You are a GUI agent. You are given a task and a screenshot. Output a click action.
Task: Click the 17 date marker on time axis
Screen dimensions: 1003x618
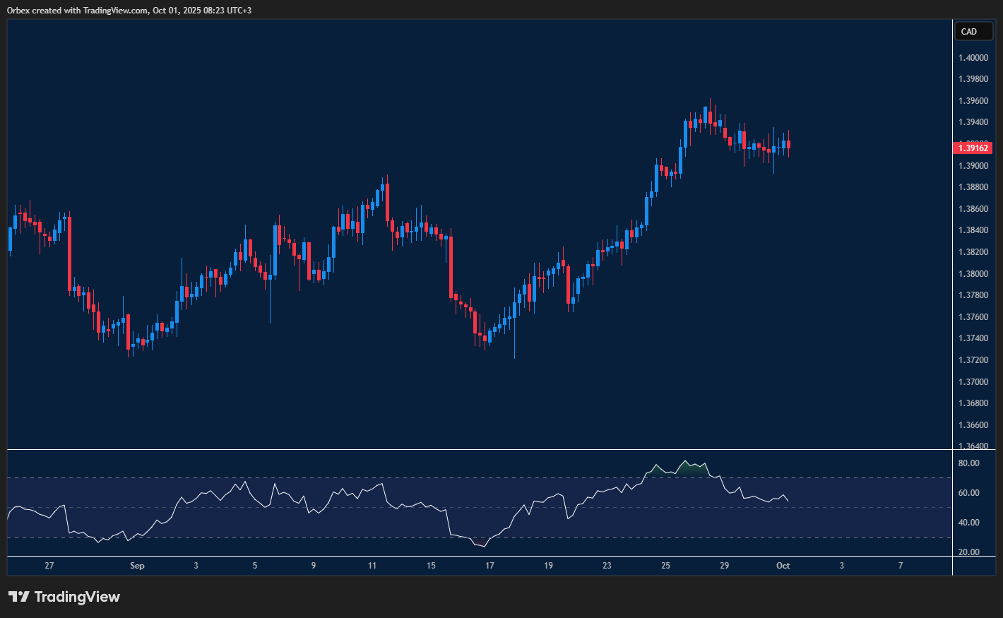pos(489,566)
